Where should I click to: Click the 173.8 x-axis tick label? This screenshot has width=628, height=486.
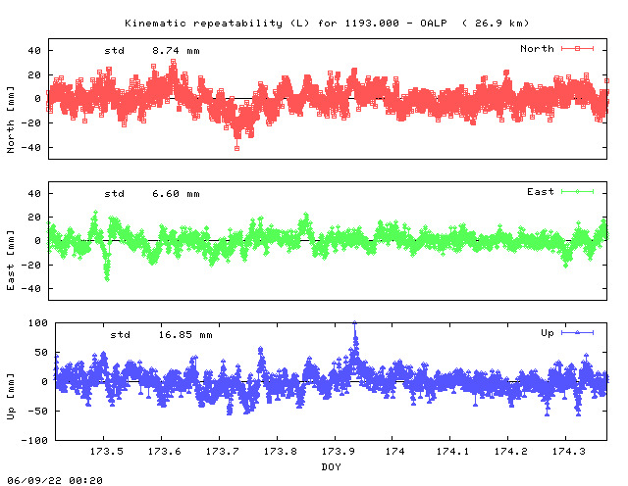pyautogui.click(x=280, y=452)
